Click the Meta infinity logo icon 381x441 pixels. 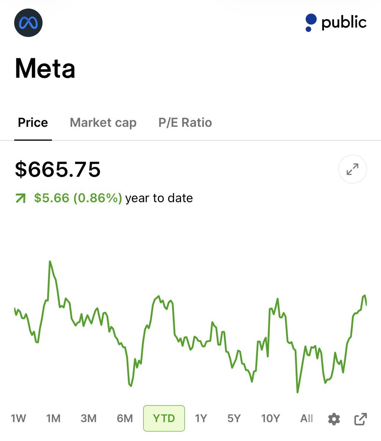click(x=28, y=22)
